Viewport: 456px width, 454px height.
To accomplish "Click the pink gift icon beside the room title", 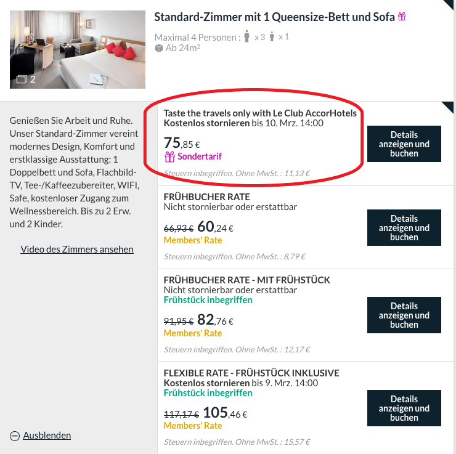I will (402, 17).
